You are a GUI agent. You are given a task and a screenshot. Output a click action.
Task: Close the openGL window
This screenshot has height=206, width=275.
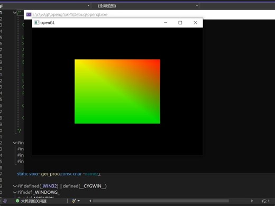(x=195, y=23)
